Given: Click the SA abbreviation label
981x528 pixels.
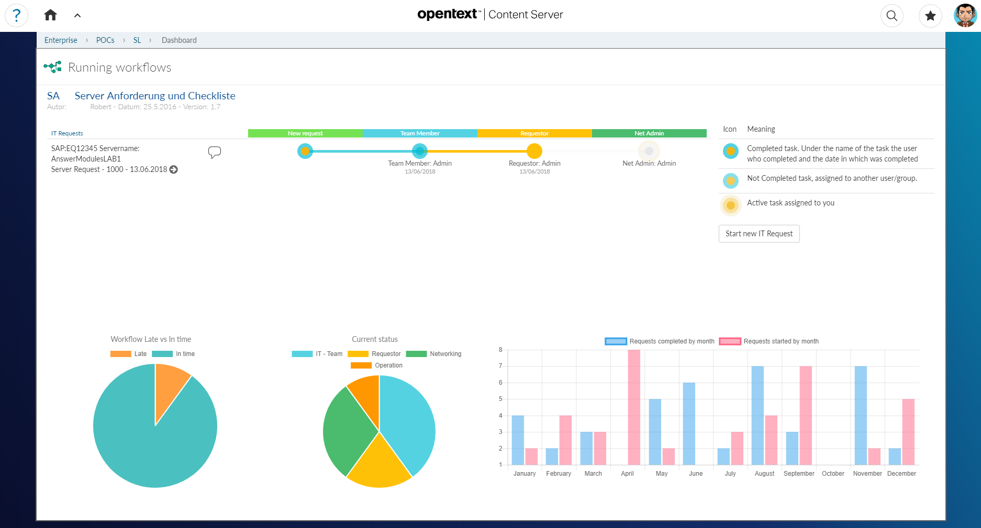Looking at the screenshot, I should 53,96.
